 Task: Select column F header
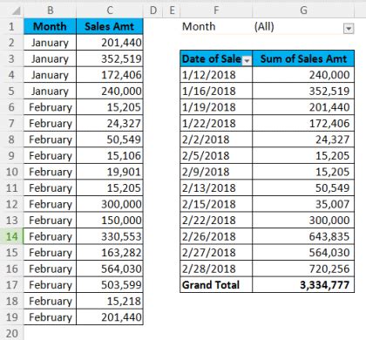216,10
